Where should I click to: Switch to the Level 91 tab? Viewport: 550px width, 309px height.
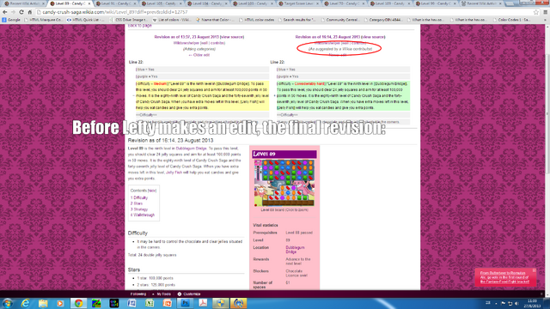pyautogui.click(x=116, y=3)
